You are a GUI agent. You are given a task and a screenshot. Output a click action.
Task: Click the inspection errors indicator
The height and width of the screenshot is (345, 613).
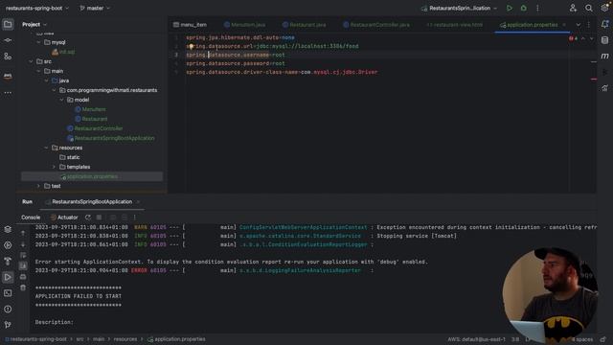tap(574, 38)
